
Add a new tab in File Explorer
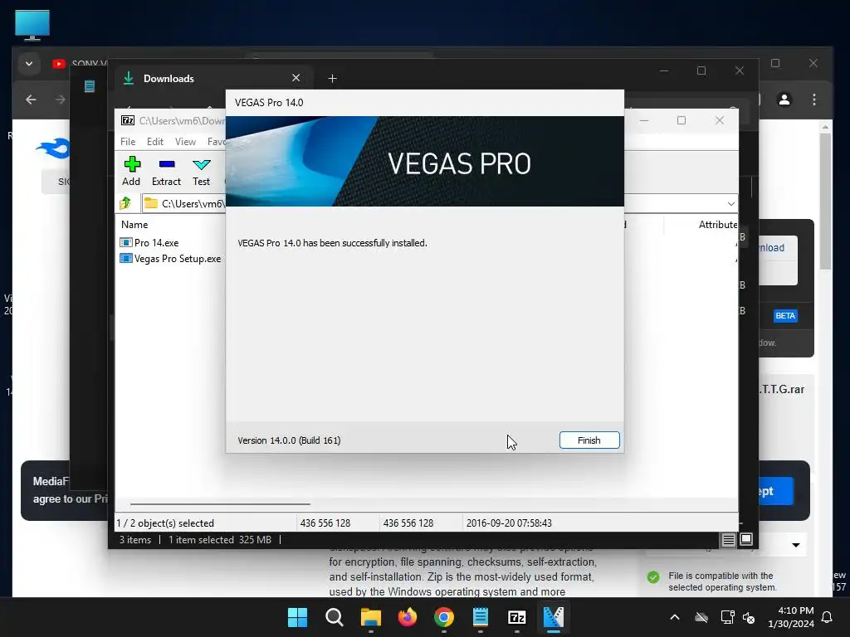[332, 79]
